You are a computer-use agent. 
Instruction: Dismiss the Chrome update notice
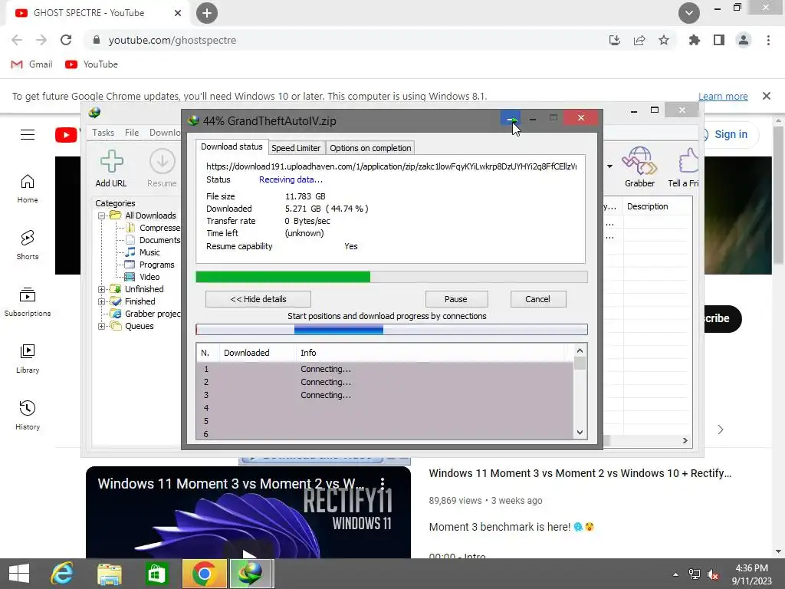767,96
